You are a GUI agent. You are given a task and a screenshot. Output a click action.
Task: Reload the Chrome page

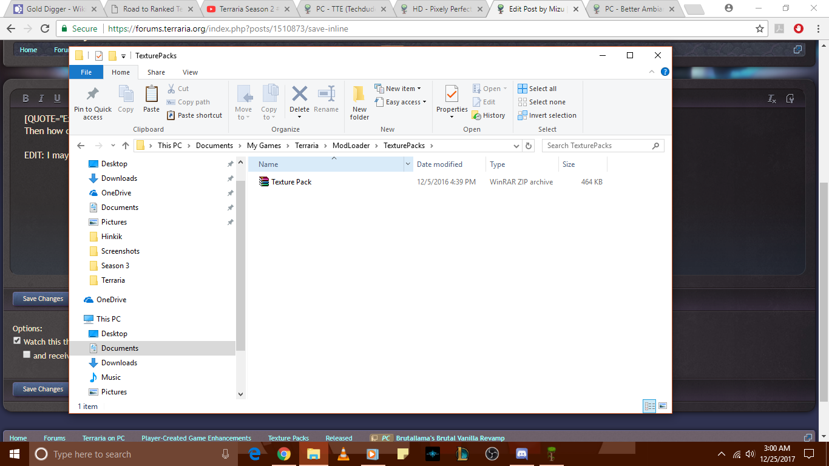click(x=45, y=29)
